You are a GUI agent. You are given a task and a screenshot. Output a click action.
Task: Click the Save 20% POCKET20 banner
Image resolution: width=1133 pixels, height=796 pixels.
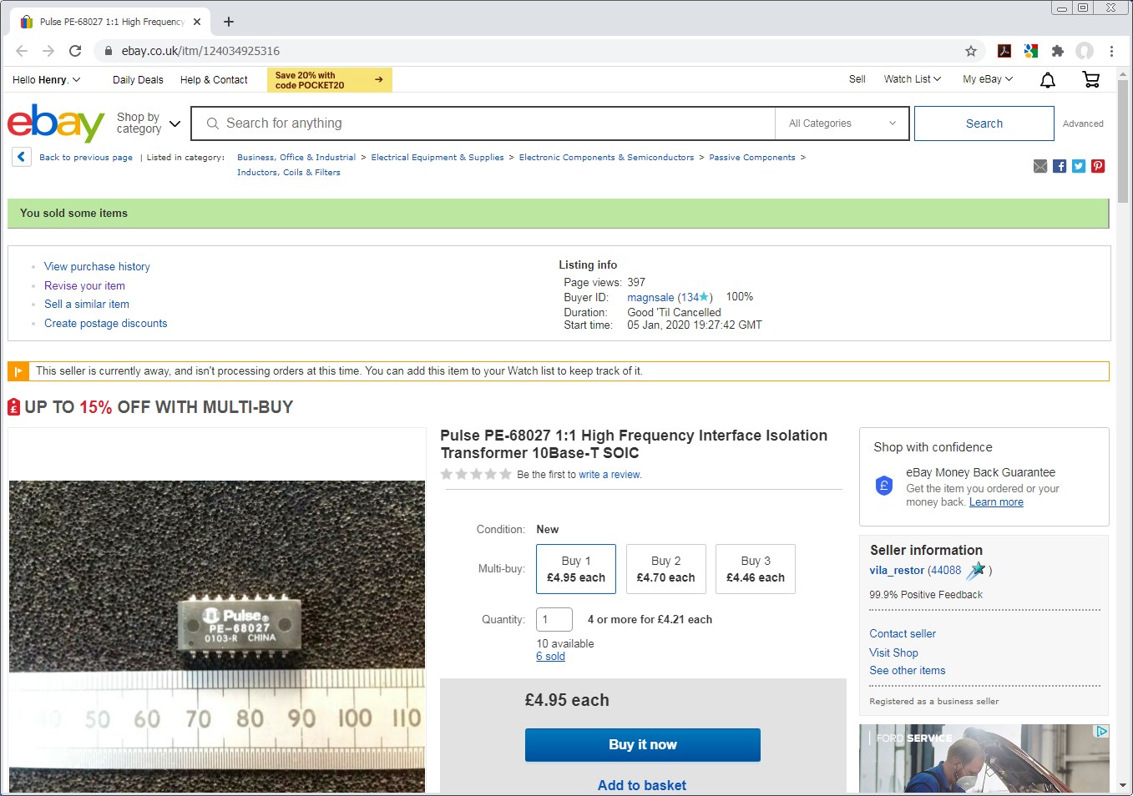click(330, 80)
